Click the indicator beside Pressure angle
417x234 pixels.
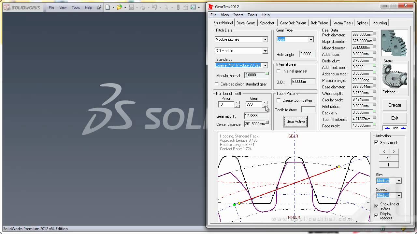click(x=375, y=78)
